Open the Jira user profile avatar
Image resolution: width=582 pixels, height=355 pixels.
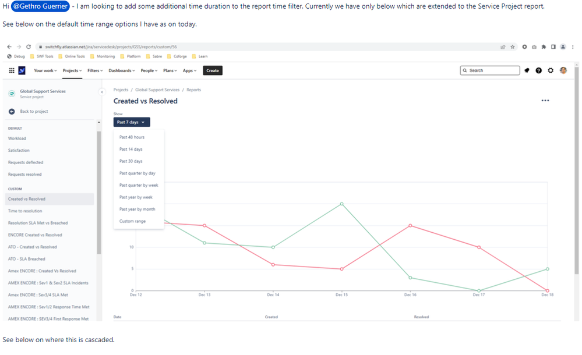pyautogui.click(x=563, y=70)
